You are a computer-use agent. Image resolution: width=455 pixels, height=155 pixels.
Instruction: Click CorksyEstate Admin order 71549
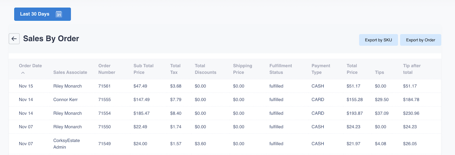click(x=104, y=144)
